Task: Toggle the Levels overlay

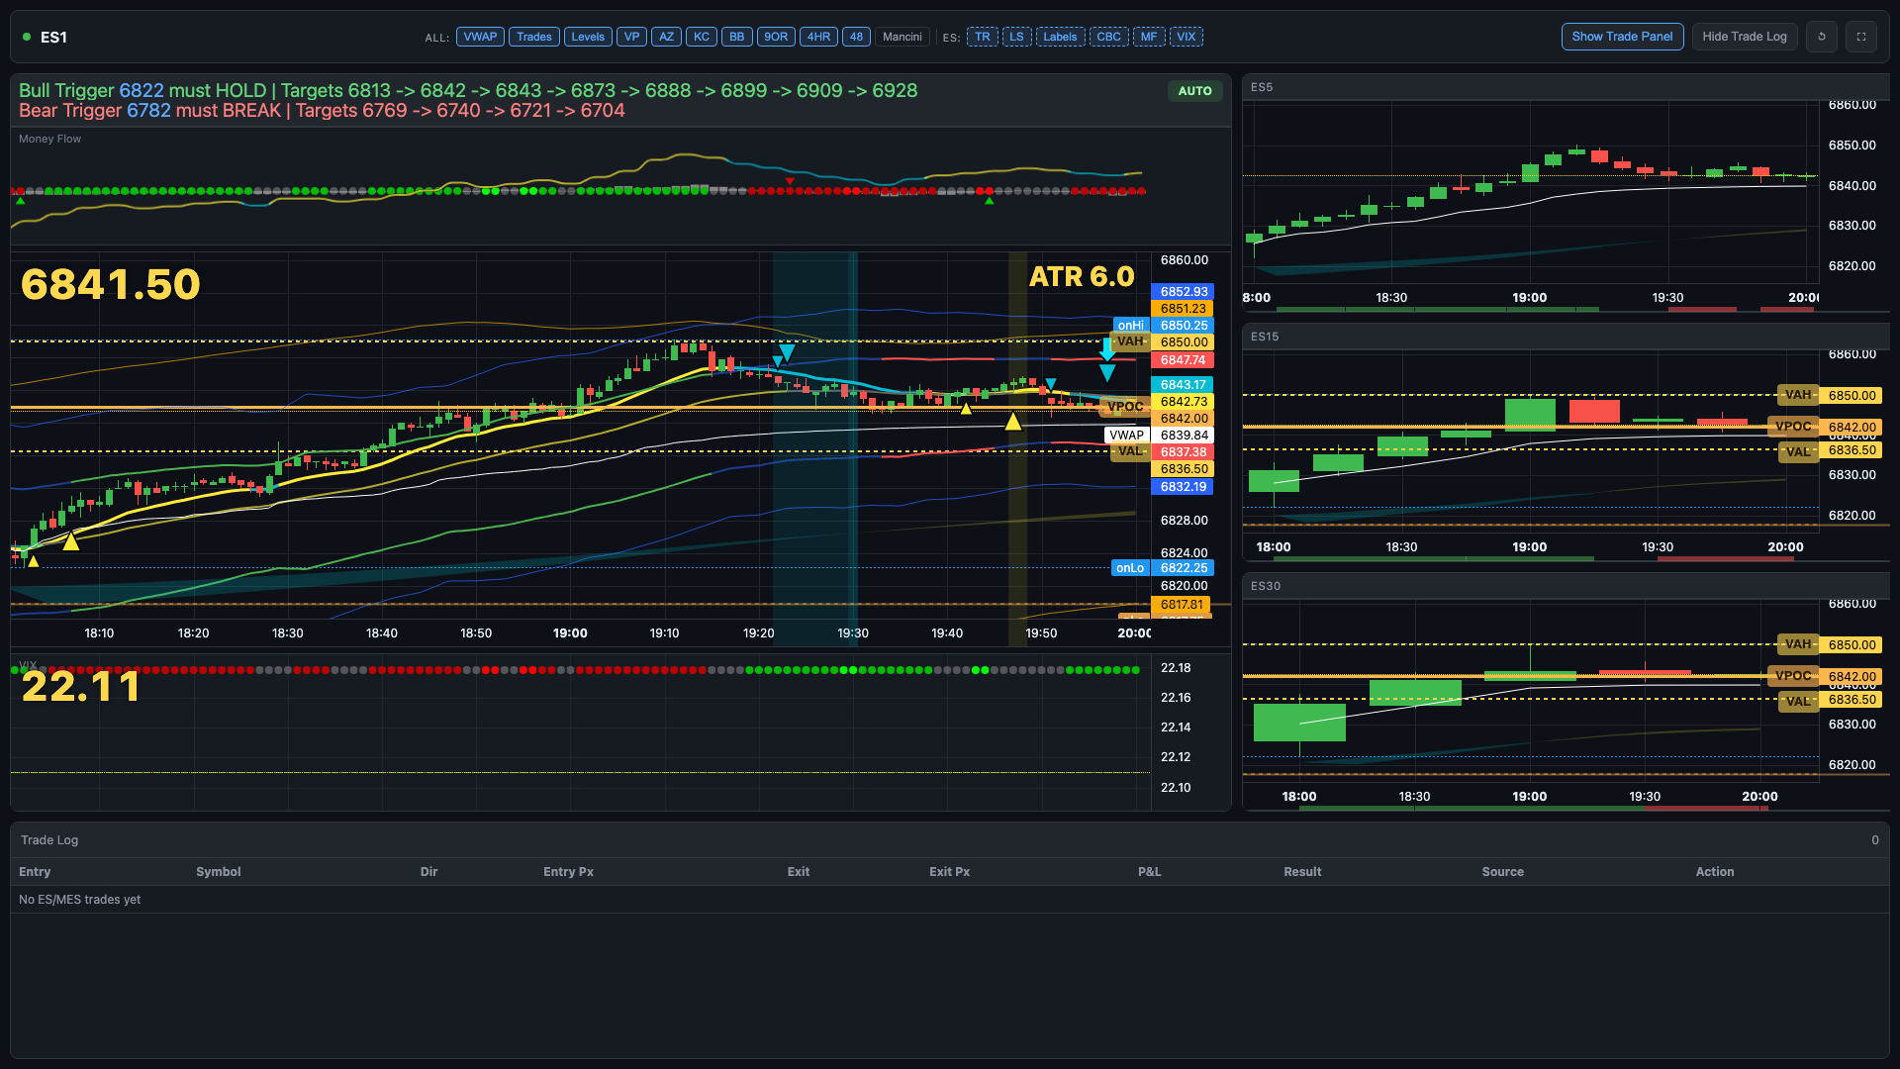Action: coord(588,37)
